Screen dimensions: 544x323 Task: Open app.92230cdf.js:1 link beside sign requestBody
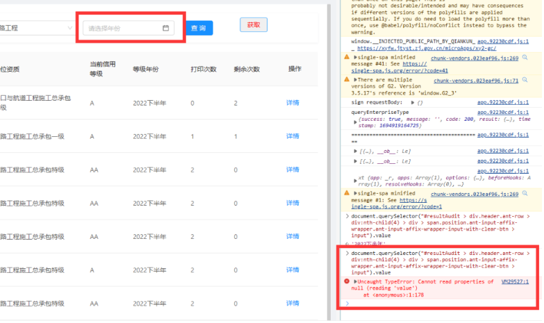(503, 102)
